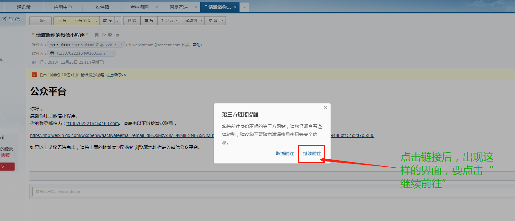Open the 移动到 dropdown
Viewport: 515px width, 221px height.
coord(193,21)
